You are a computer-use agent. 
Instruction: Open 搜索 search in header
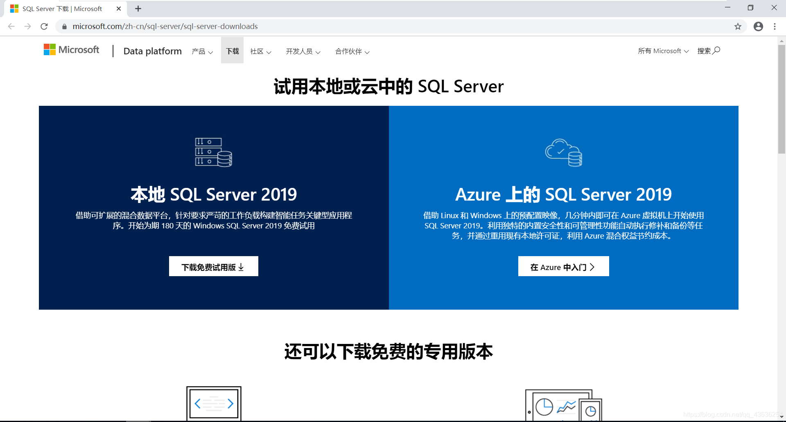click(x=709, y=51)
